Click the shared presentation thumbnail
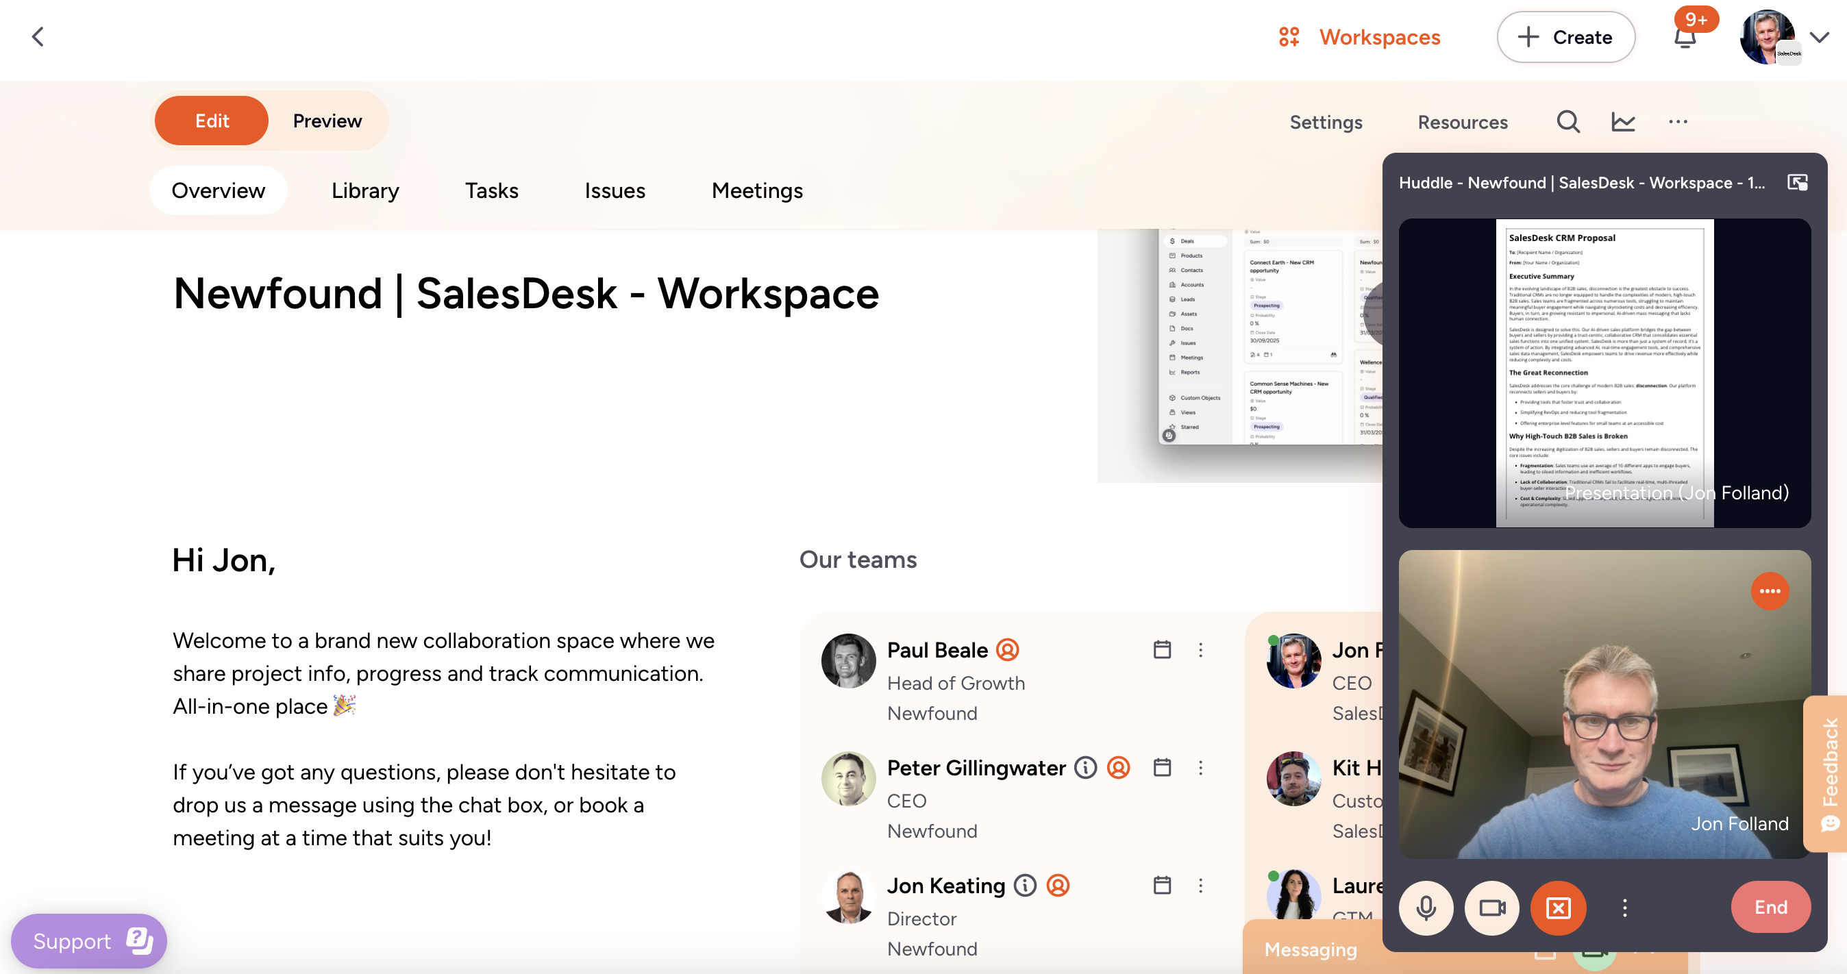The height and width of the screenshot is (974, 1847). pos(1604,373)
